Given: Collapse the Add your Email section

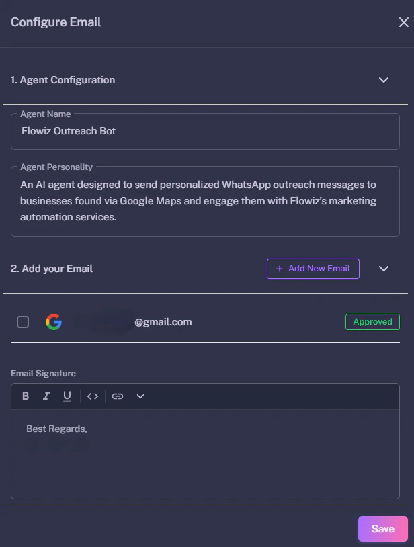Looking at the screenshot, I should 384,268.
